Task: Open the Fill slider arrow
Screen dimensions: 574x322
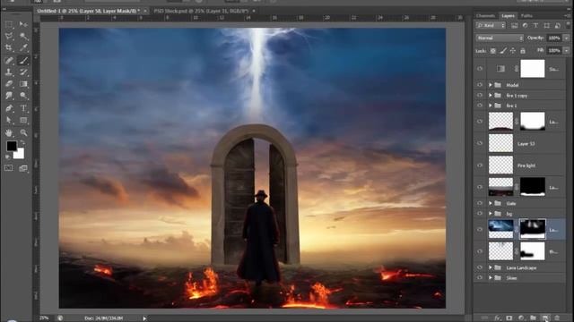Action: pyautogui.click(x=566, y=51)
